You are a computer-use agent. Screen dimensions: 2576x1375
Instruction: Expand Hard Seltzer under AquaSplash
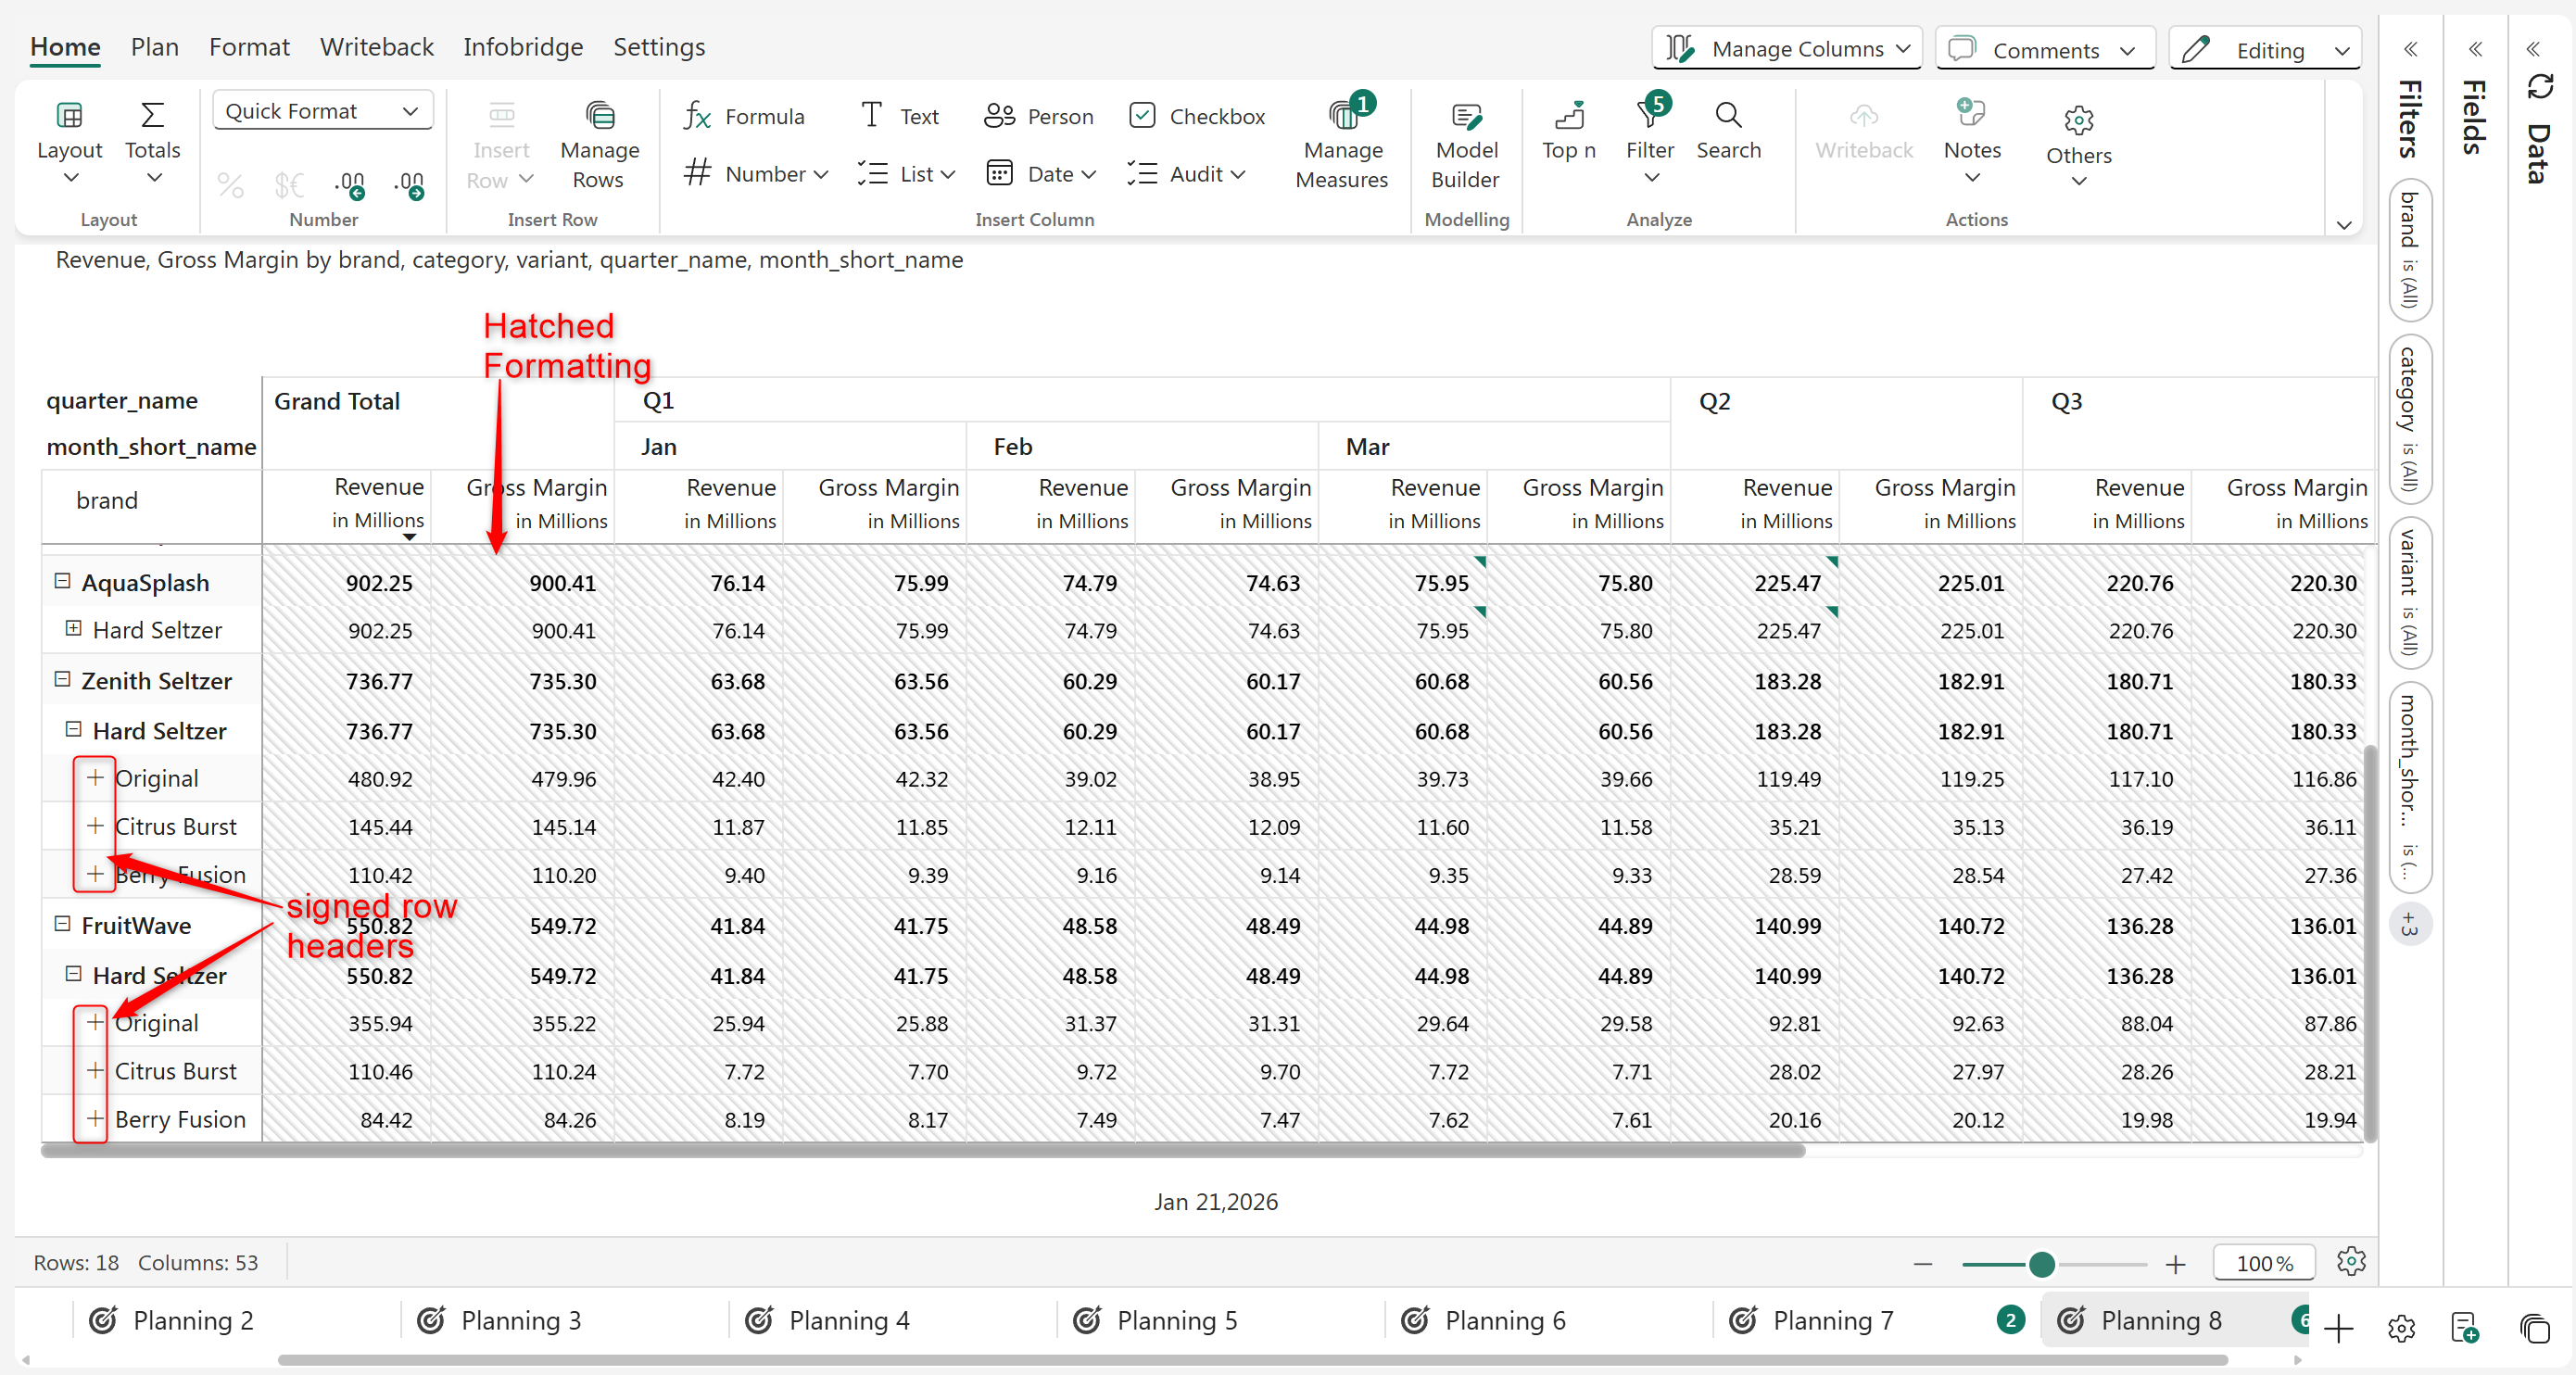click(73, 629)
